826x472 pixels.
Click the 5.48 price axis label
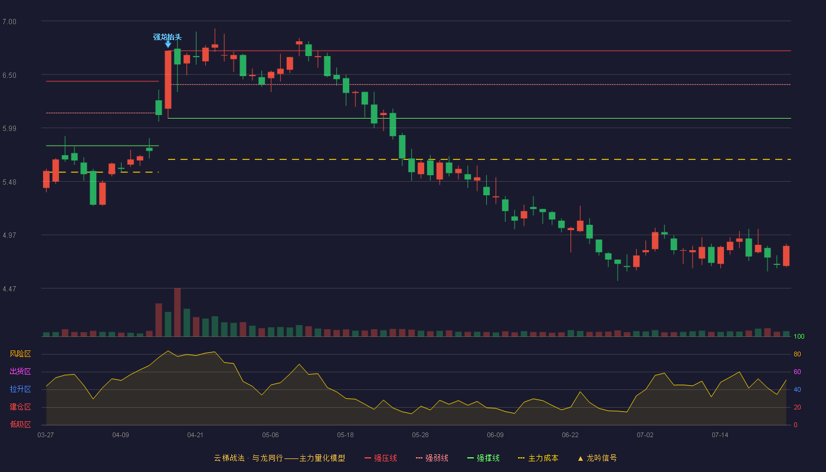9,182
